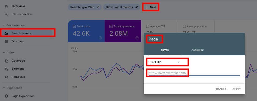Viewport: 257px width, 101px height.
Task: Click the 2.08M total impressions value
Action: 118,33
